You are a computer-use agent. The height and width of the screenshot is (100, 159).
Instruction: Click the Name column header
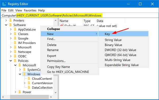71,21
